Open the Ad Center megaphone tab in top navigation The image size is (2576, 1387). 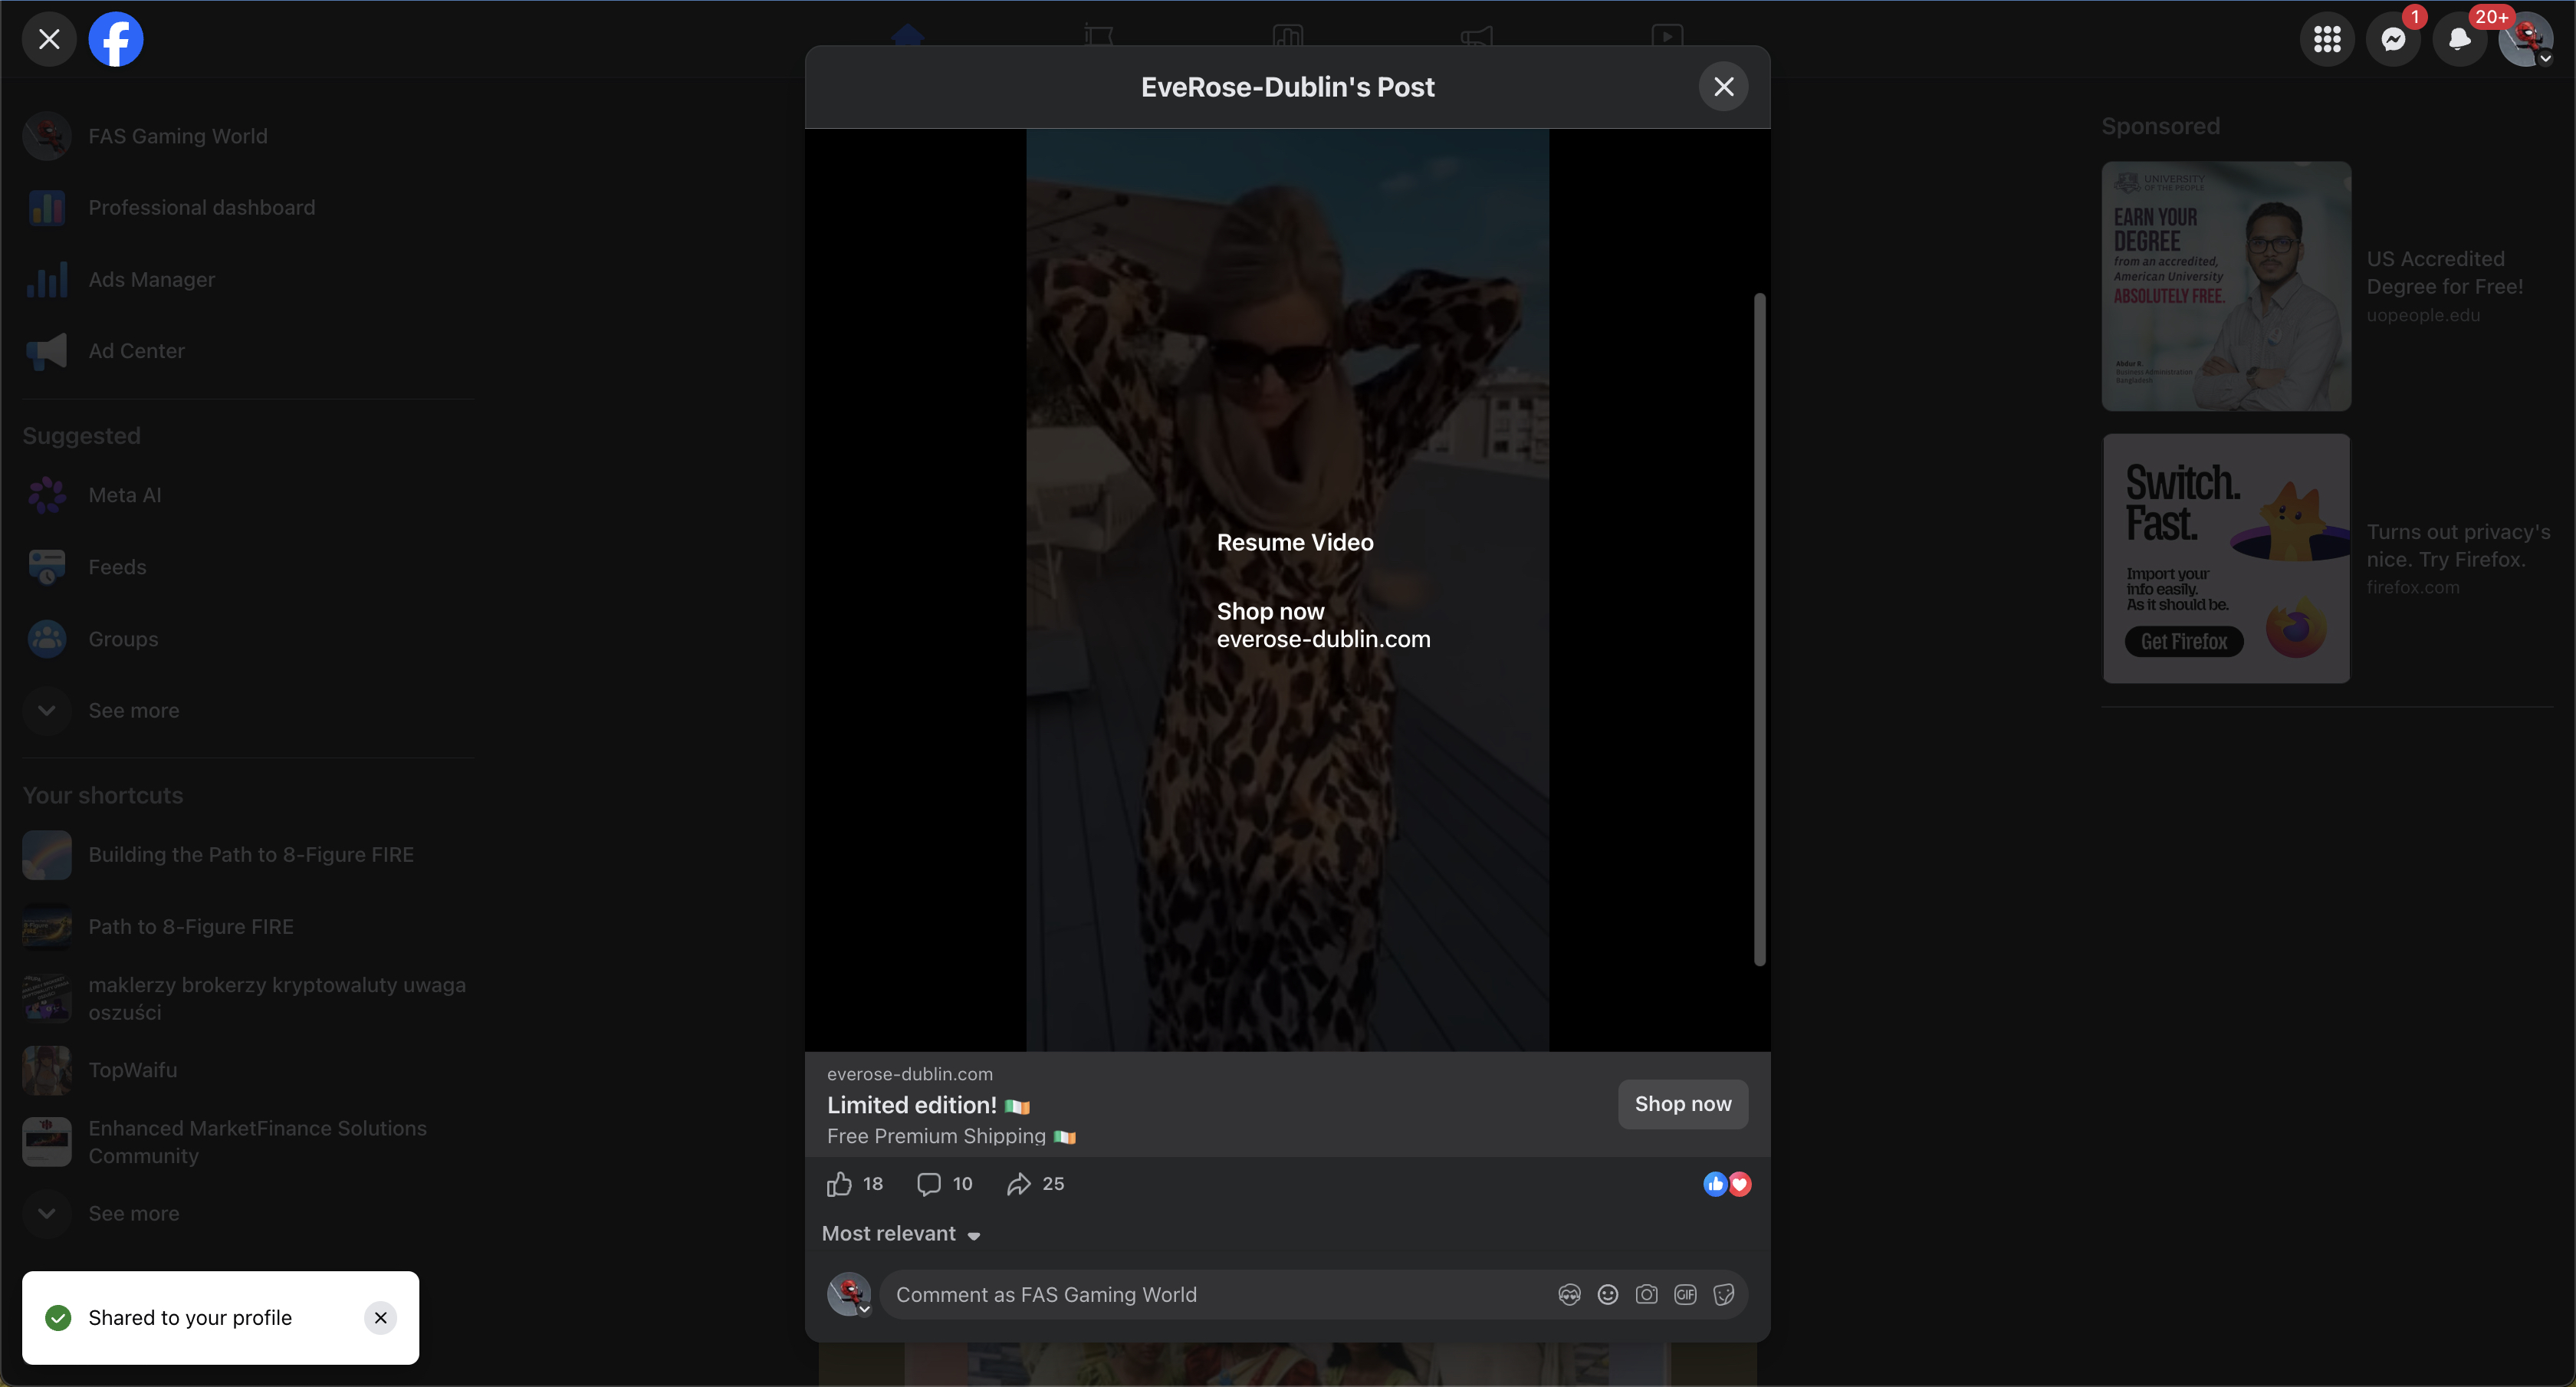point(1477,35)
